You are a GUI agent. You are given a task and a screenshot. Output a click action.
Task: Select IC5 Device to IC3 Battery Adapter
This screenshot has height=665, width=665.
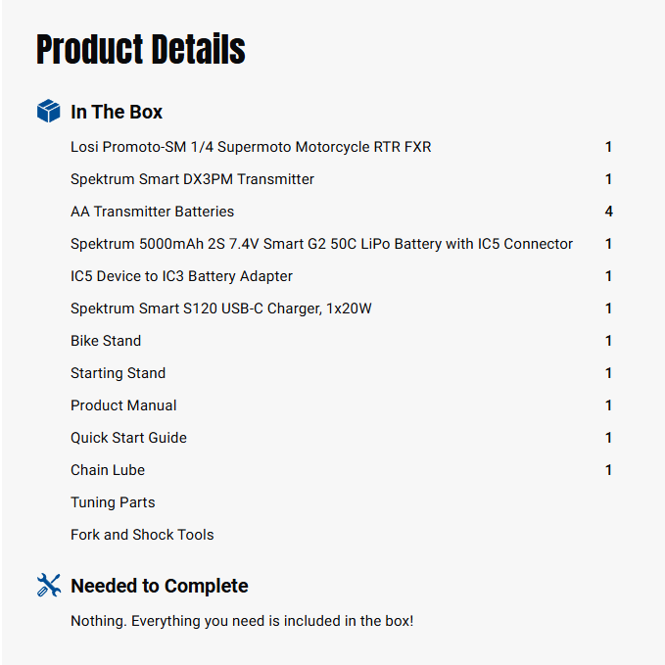181,276
